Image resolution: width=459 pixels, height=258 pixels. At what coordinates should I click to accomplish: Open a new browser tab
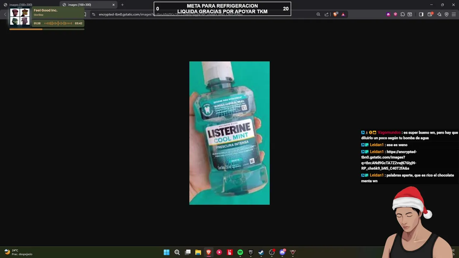point(122,5)
